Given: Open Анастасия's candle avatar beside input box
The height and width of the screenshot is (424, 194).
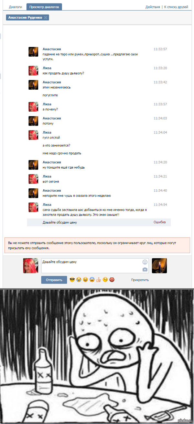Looking at the screenshot, I should click(159, 266).
